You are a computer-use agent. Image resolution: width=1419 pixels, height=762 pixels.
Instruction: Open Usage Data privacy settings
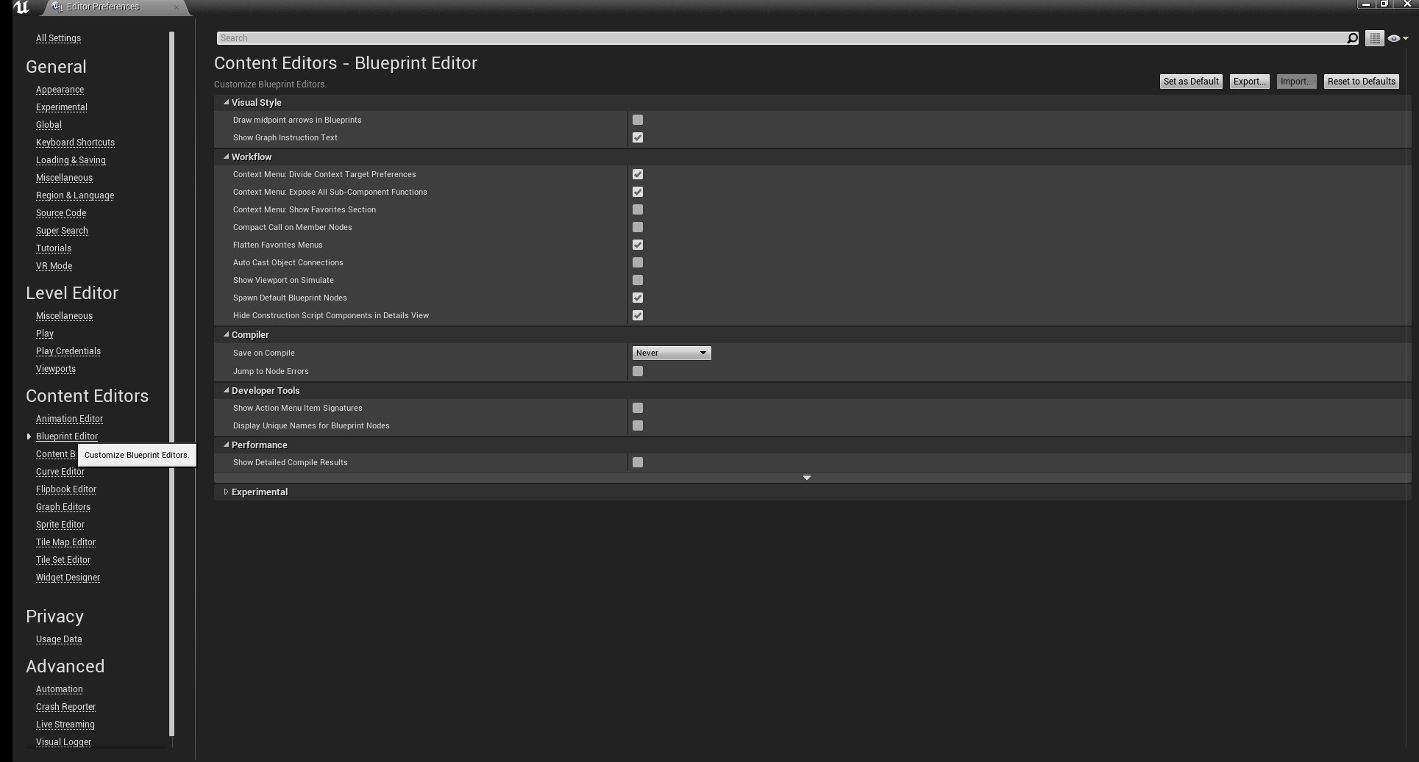(x=59, y=639)
